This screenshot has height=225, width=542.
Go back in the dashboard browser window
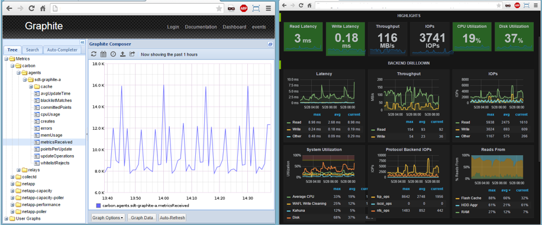[x=285, y=5]
